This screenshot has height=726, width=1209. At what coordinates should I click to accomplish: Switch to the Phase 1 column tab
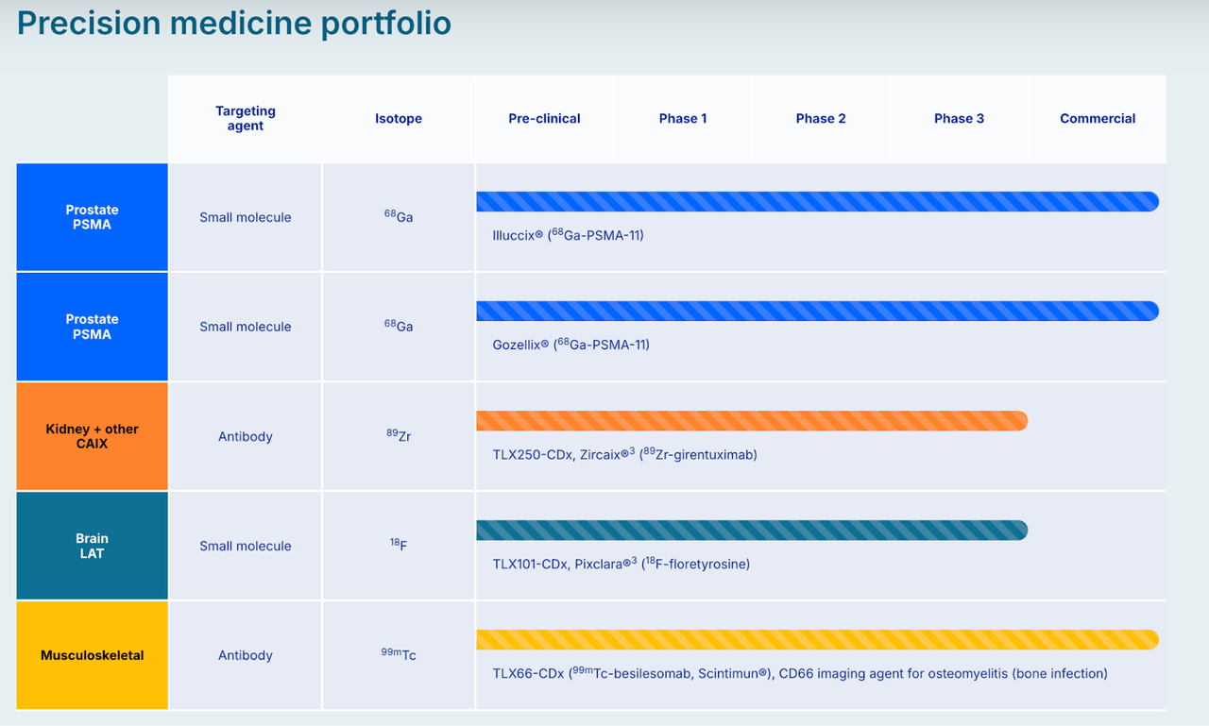tap(682, 118)
